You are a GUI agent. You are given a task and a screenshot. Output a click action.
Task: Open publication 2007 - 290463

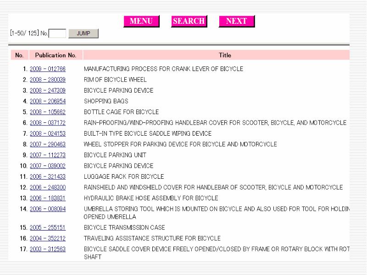(x=47, y=144)
